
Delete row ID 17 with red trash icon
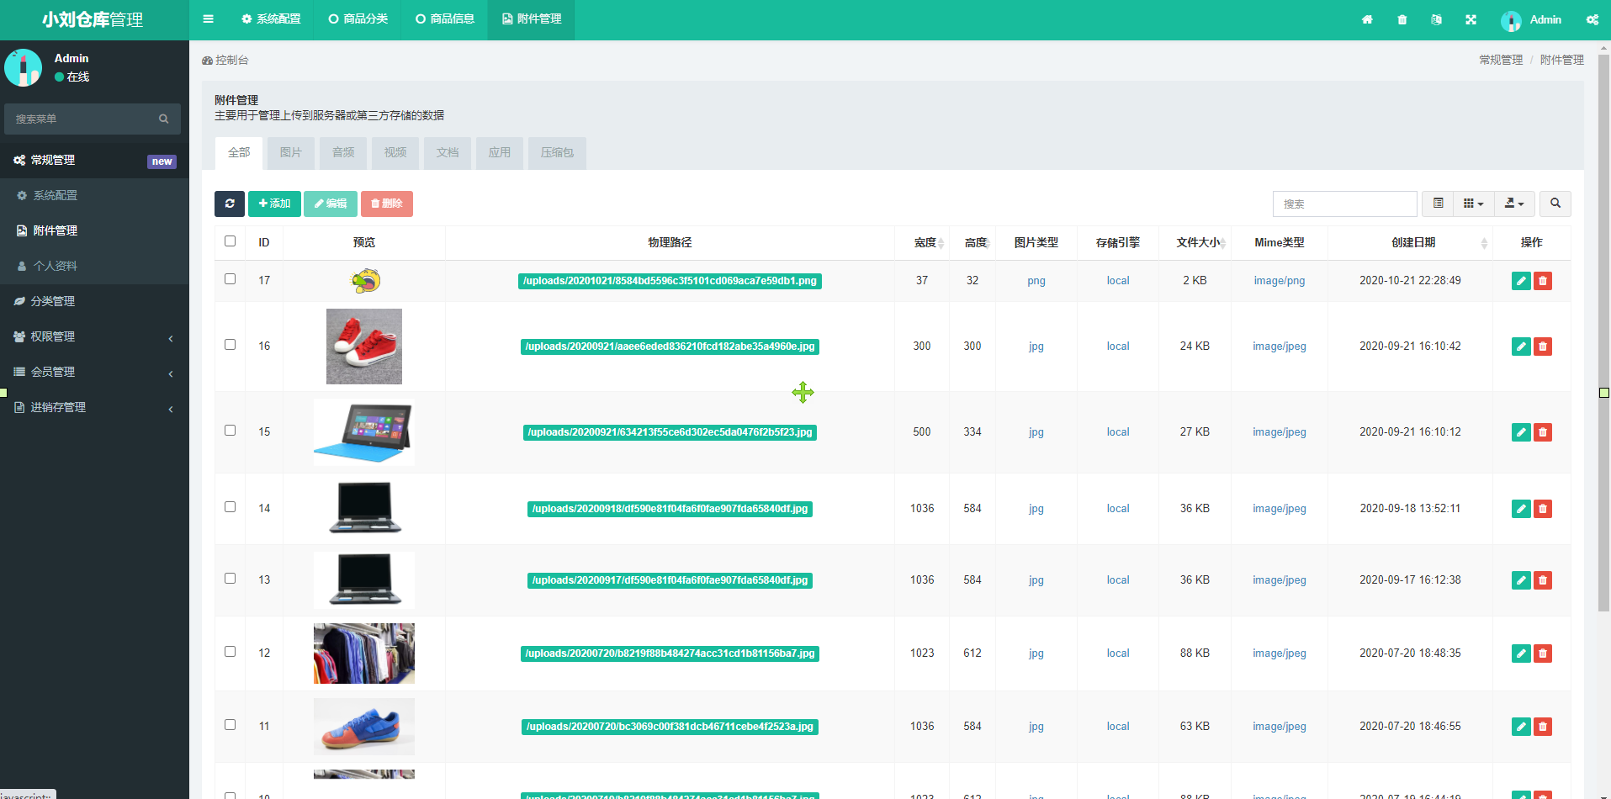(x=1543, y=281)
